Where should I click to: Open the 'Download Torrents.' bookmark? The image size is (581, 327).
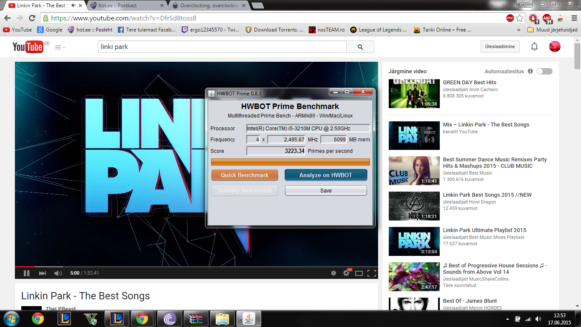click(x=274, y=30)
